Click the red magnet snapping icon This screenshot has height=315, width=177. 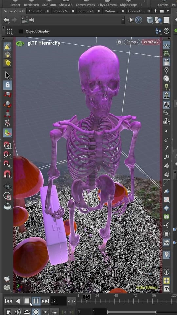coord(7,174)
